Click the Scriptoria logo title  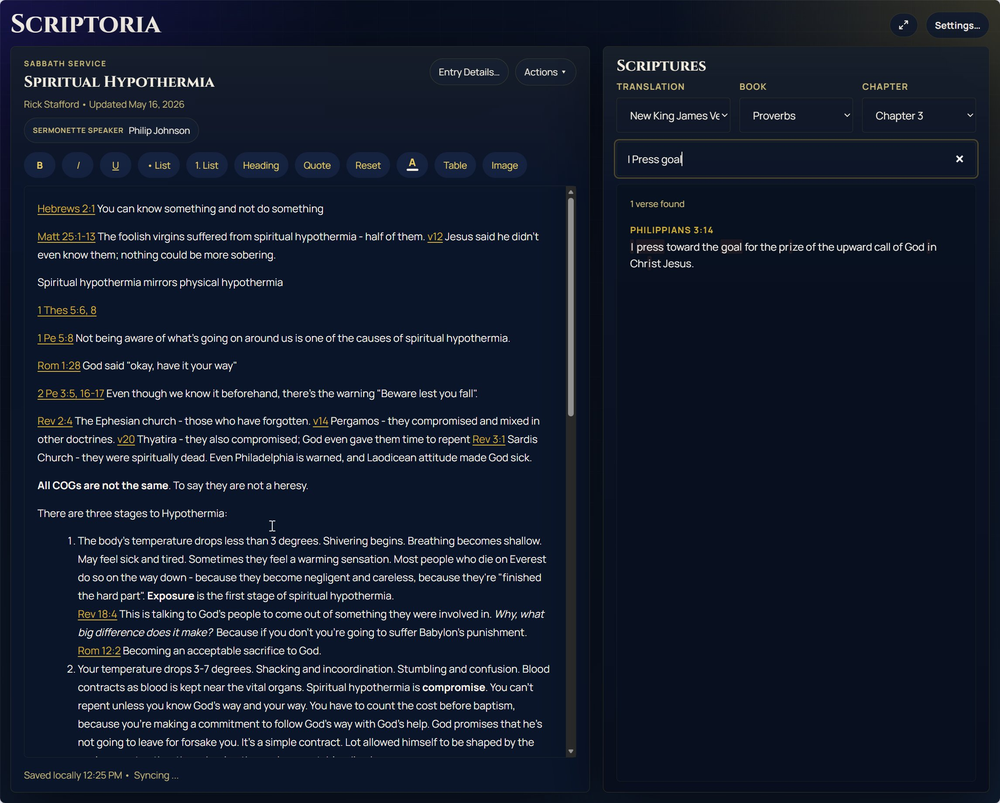pos(86,24)
